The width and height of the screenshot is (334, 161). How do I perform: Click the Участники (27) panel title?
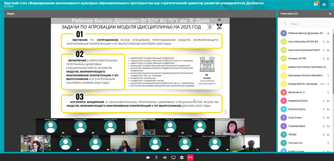[289, 14]
